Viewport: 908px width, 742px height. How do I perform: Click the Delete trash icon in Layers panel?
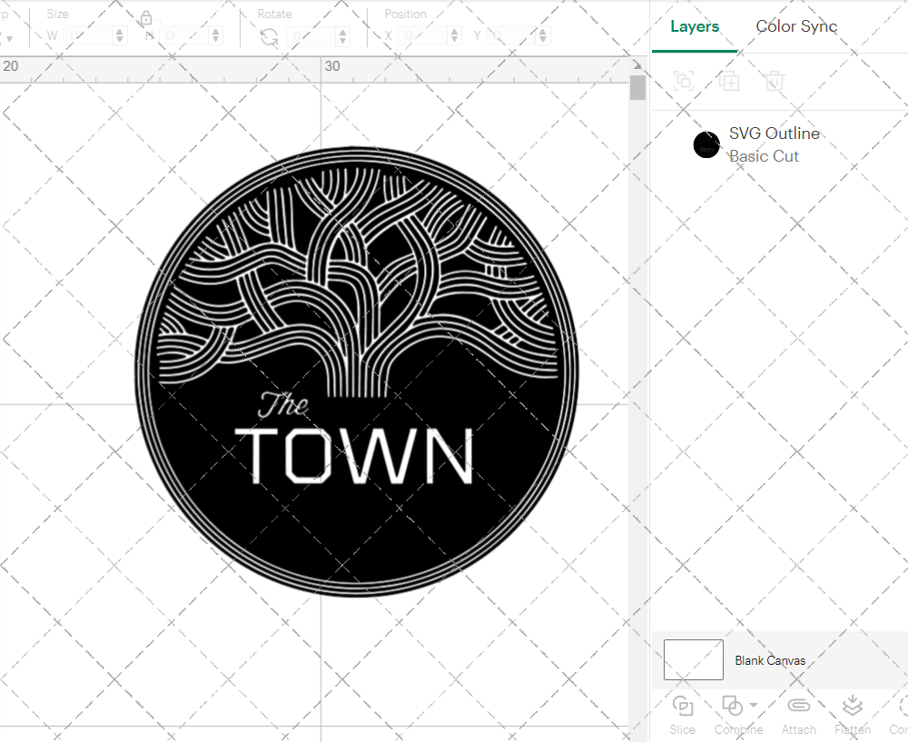click(x=774, y=82)
